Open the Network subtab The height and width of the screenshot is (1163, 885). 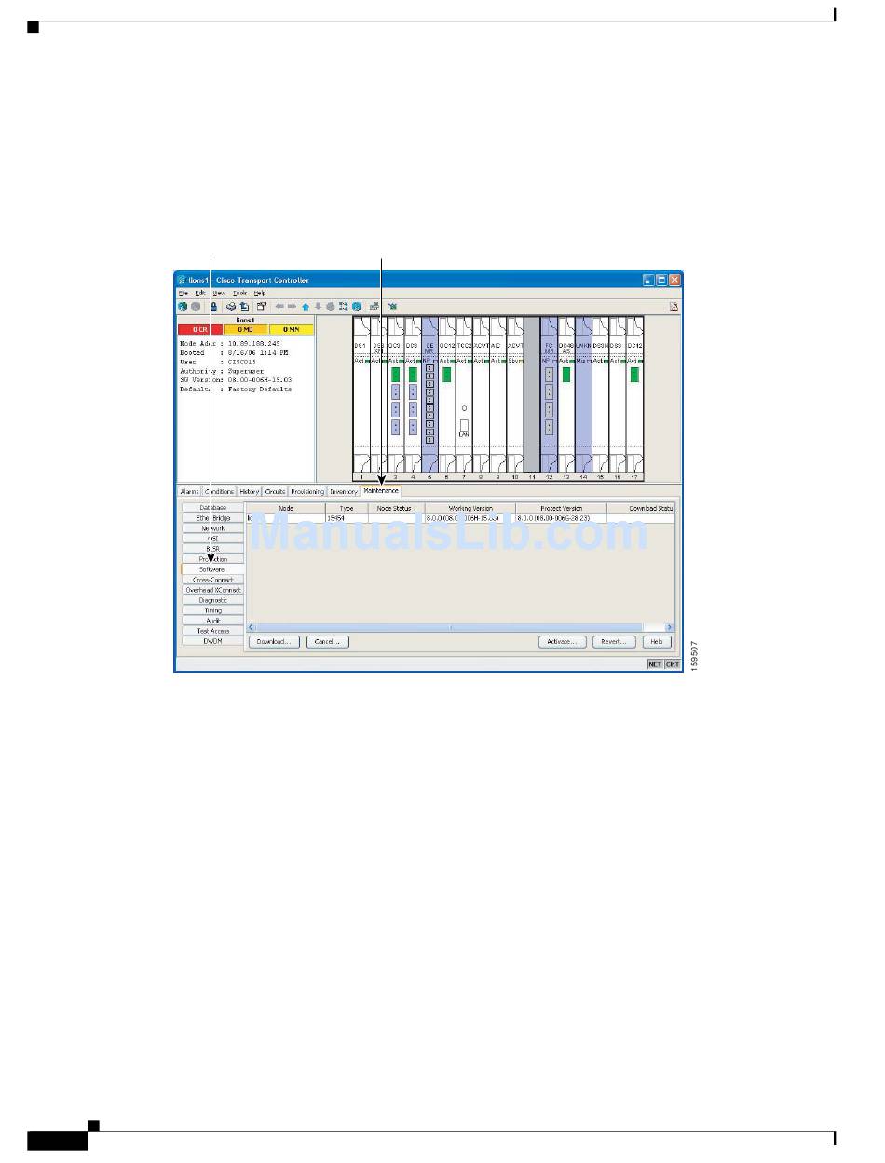click(x=212, y=528)
